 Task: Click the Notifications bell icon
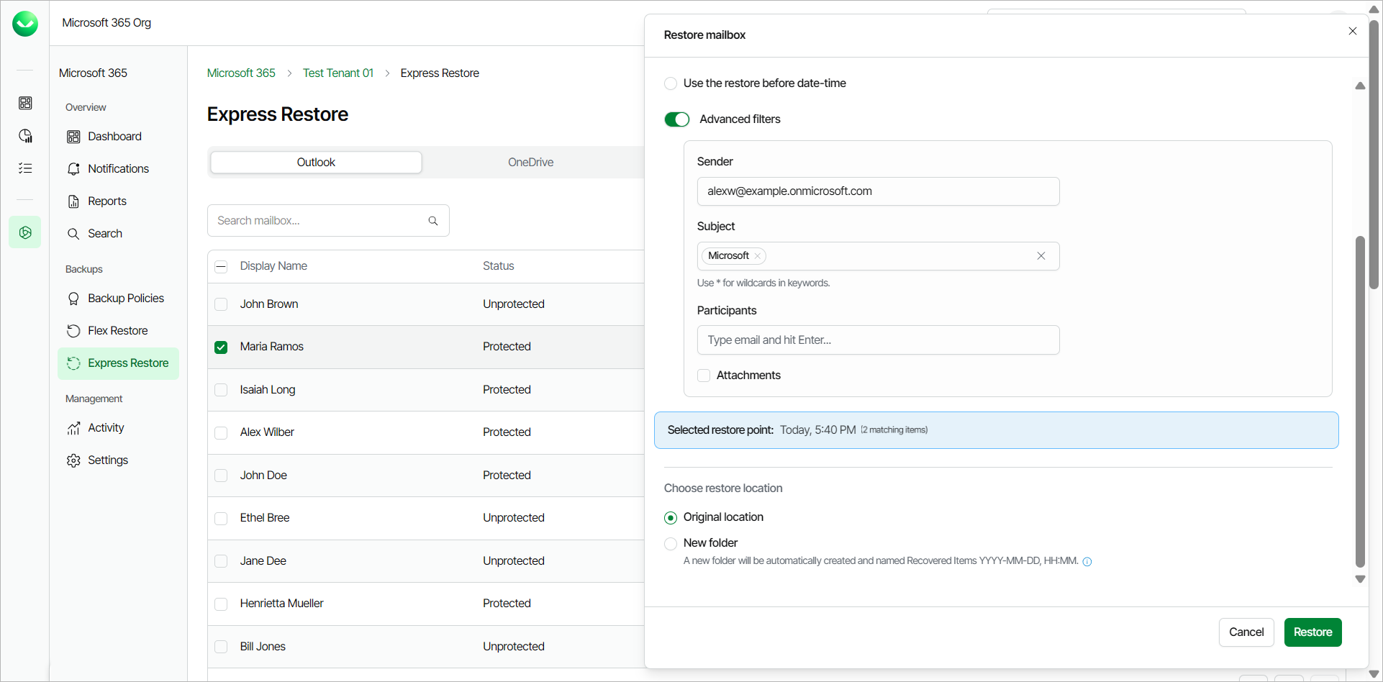(x=73, y=169)
